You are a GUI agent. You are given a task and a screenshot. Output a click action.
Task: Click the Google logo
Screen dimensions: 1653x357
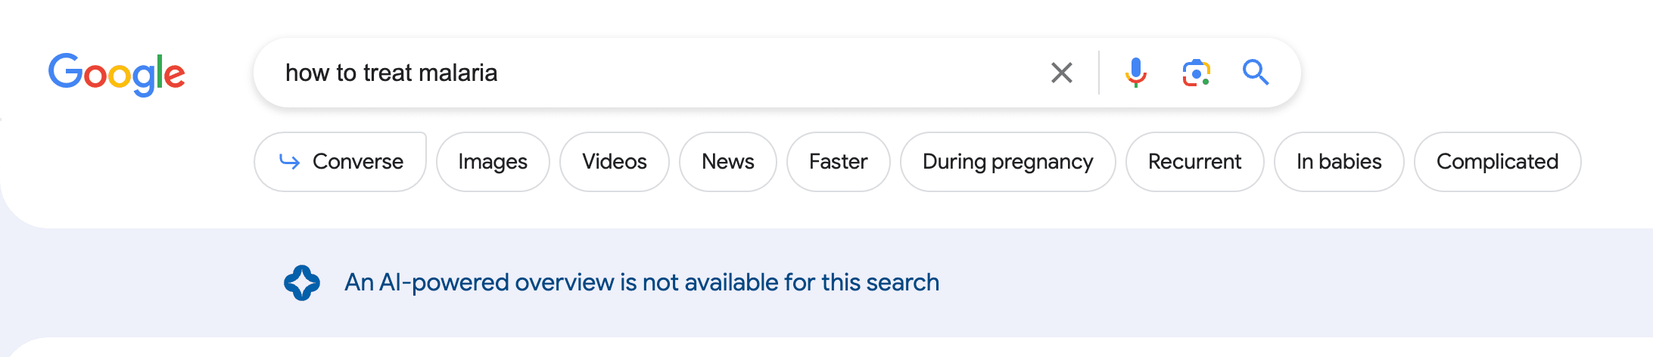(117, 74)
